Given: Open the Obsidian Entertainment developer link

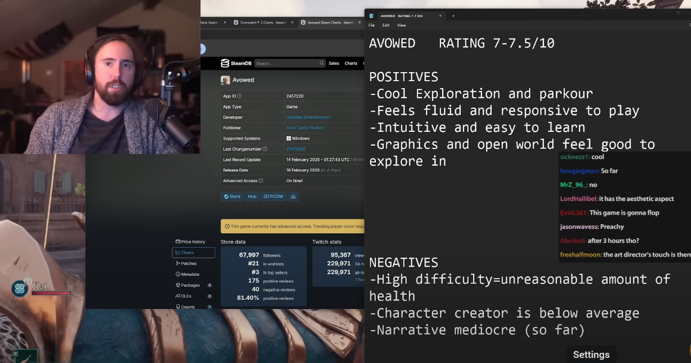Looking at the screenshot, I should pos(309,117).
